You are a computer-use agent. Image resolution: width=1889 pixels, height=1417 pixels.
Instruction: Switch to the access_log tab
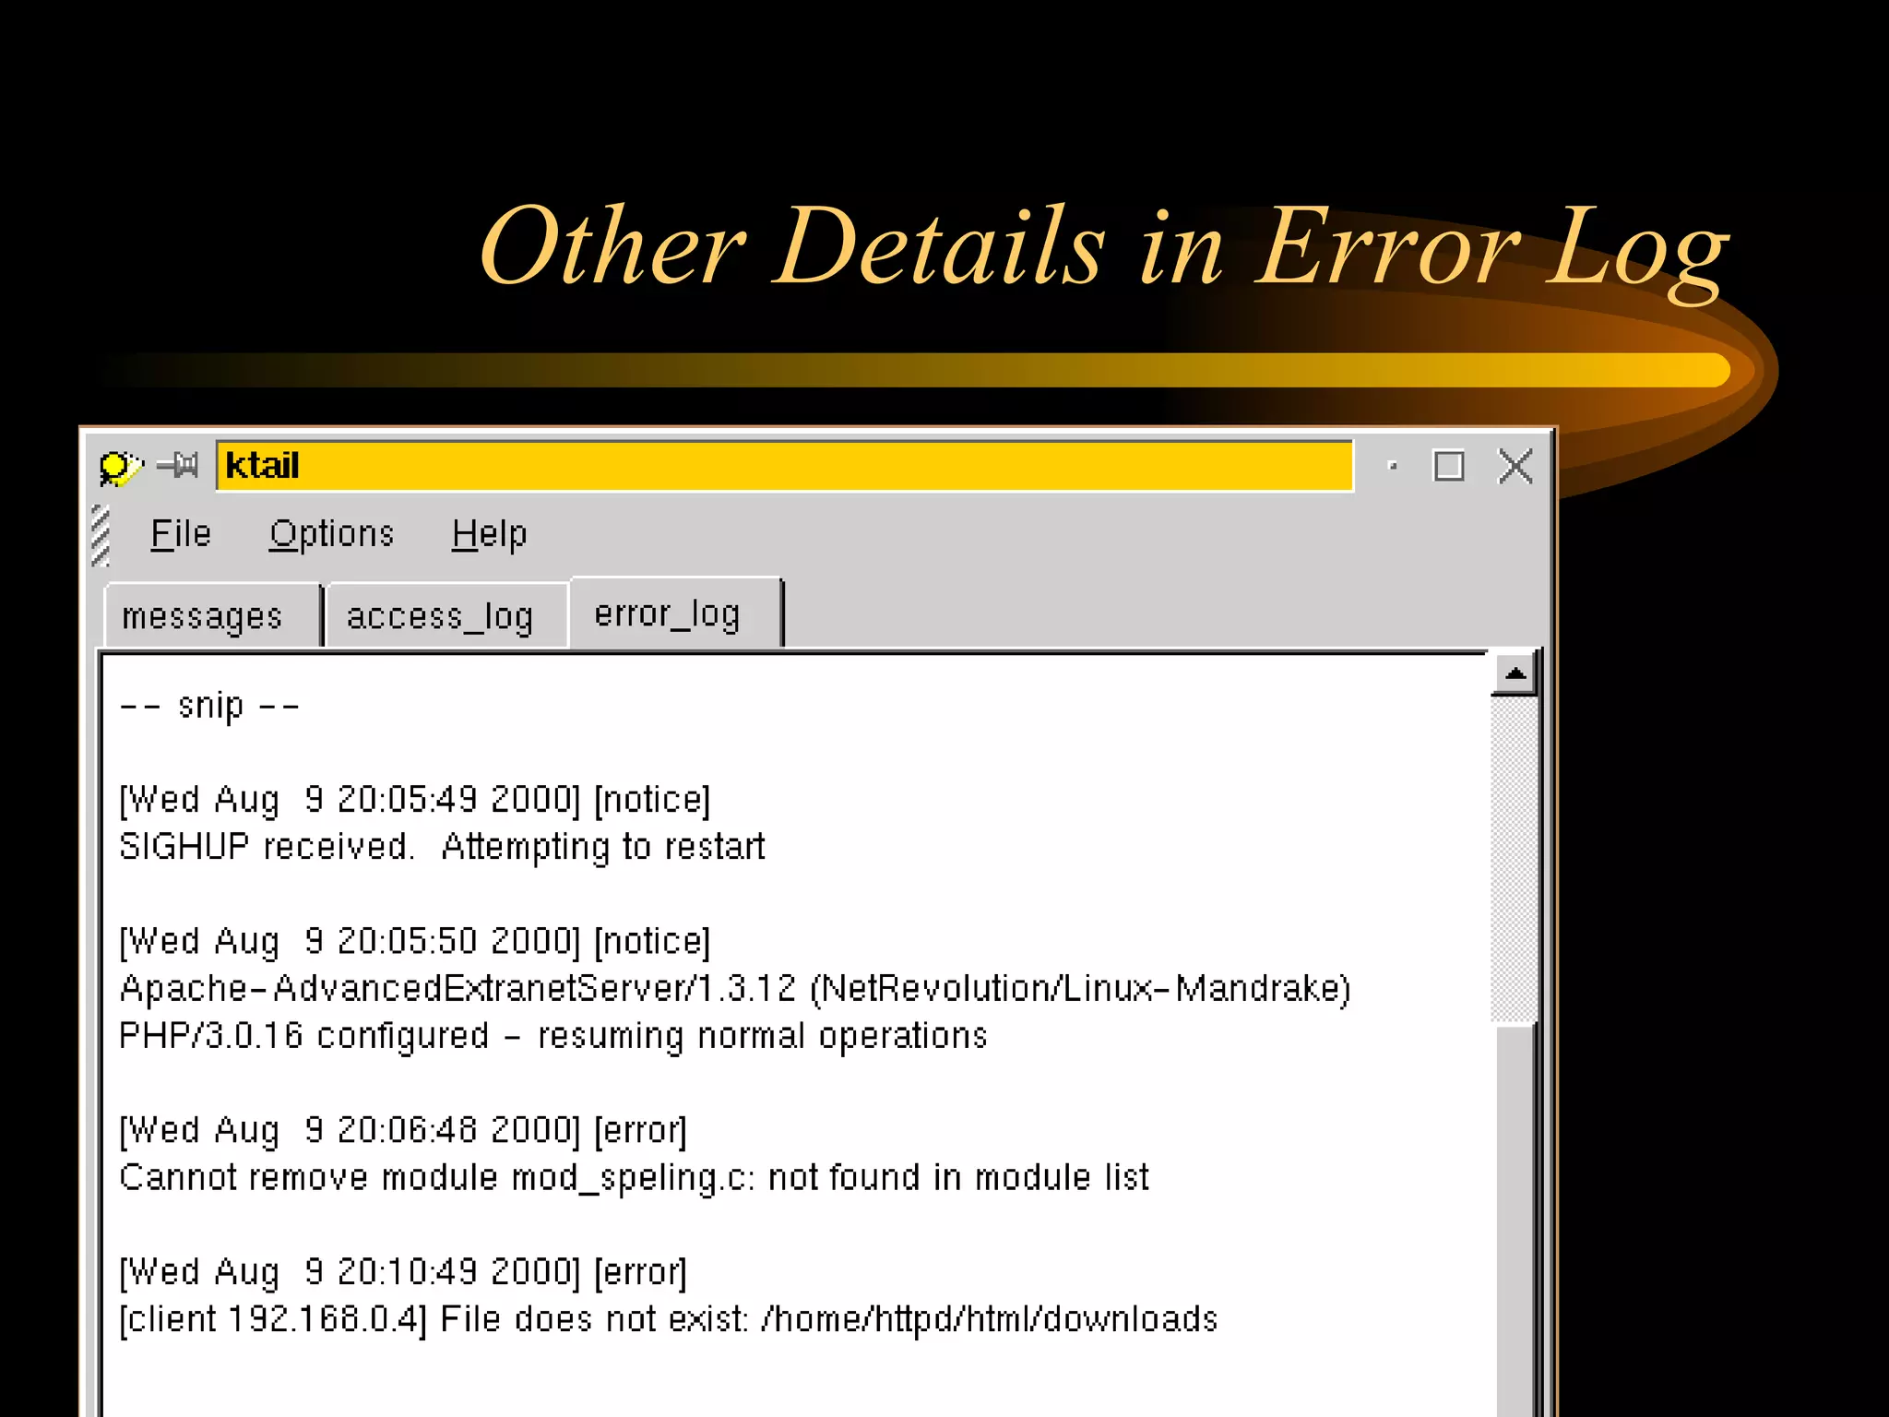447,615
